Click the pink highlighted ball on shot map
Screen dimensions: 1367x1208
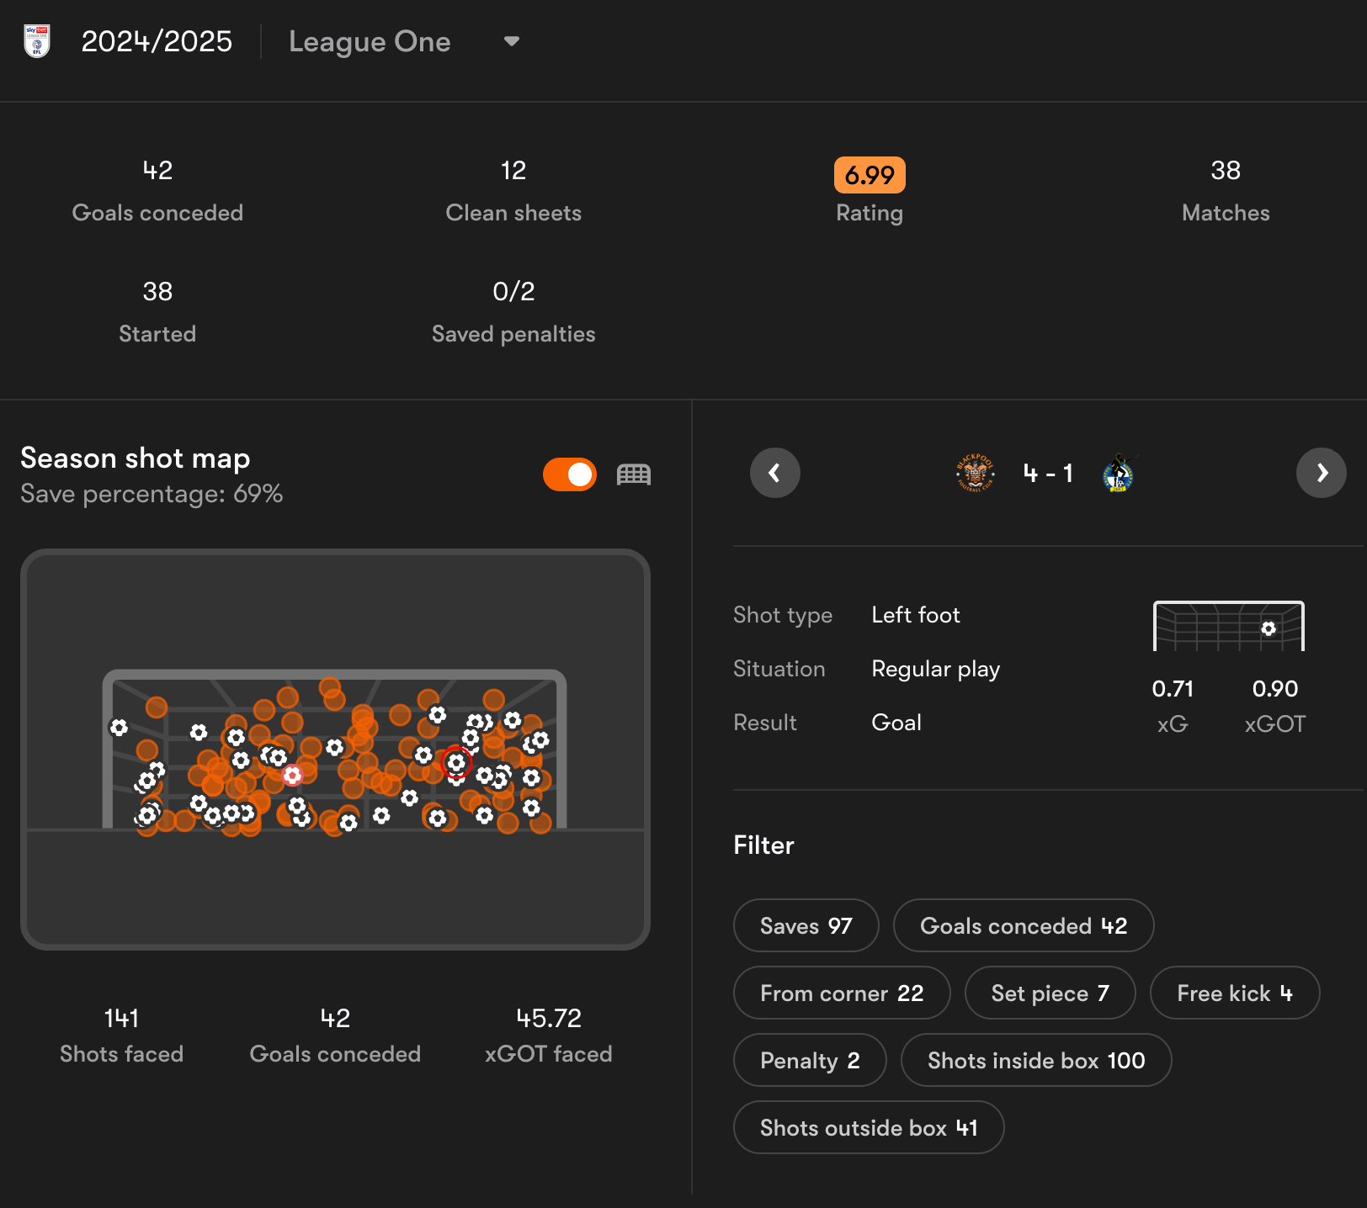tap(292, 775)
